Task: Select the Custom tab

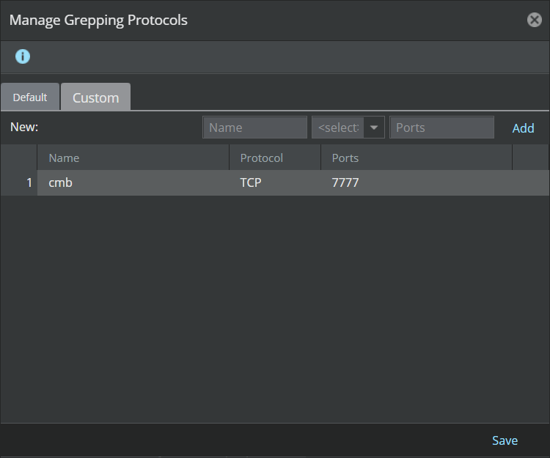Action: point(96,97)
